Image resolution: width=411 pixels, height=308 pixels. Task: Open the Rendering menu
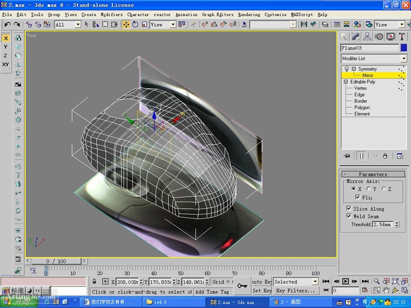click(249, 14)
